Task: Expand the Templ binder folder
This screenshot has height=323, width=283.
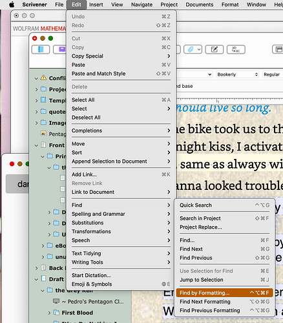Action: [36, 101]
